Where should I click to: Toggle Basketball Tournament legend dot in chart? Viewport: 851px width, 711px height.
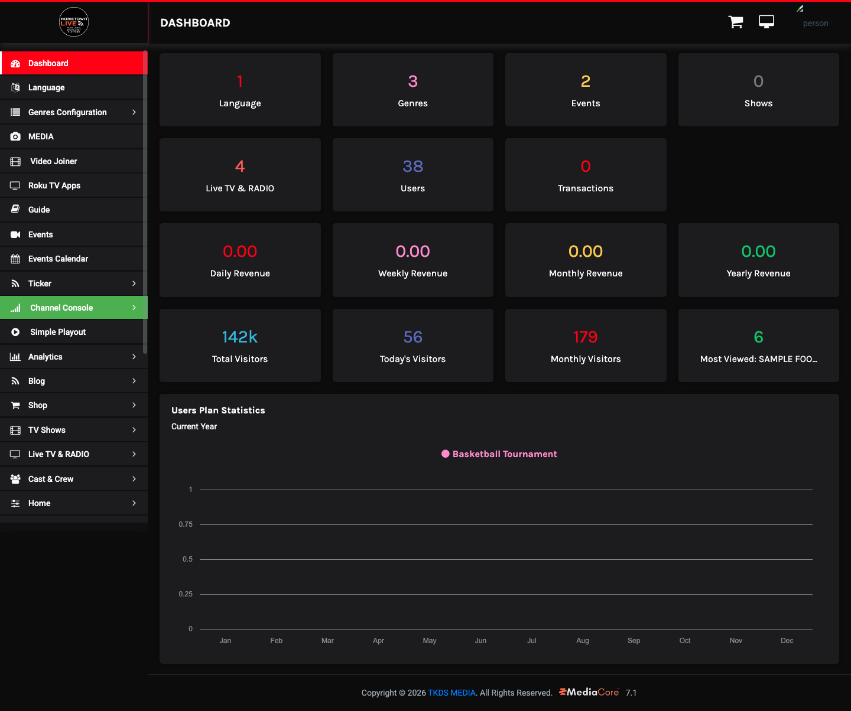[x=446, y=454]
